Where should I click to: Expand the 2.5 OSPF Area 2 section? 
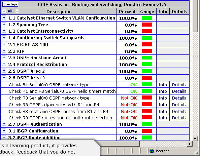pyautogui.click(x=4, y=71)
